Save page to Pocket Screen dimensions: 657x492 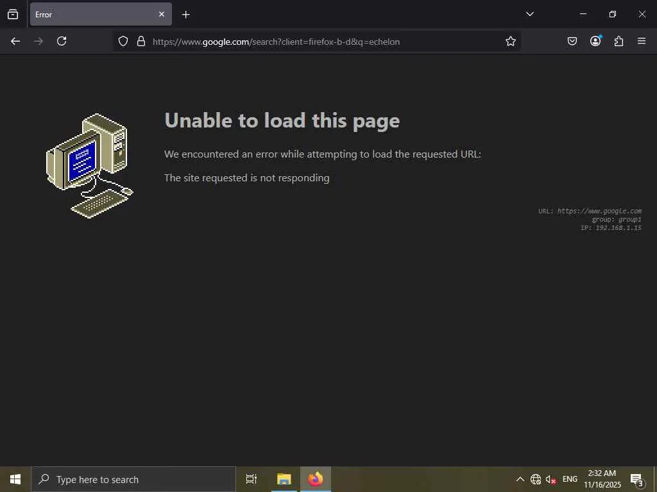pos(572,41)
